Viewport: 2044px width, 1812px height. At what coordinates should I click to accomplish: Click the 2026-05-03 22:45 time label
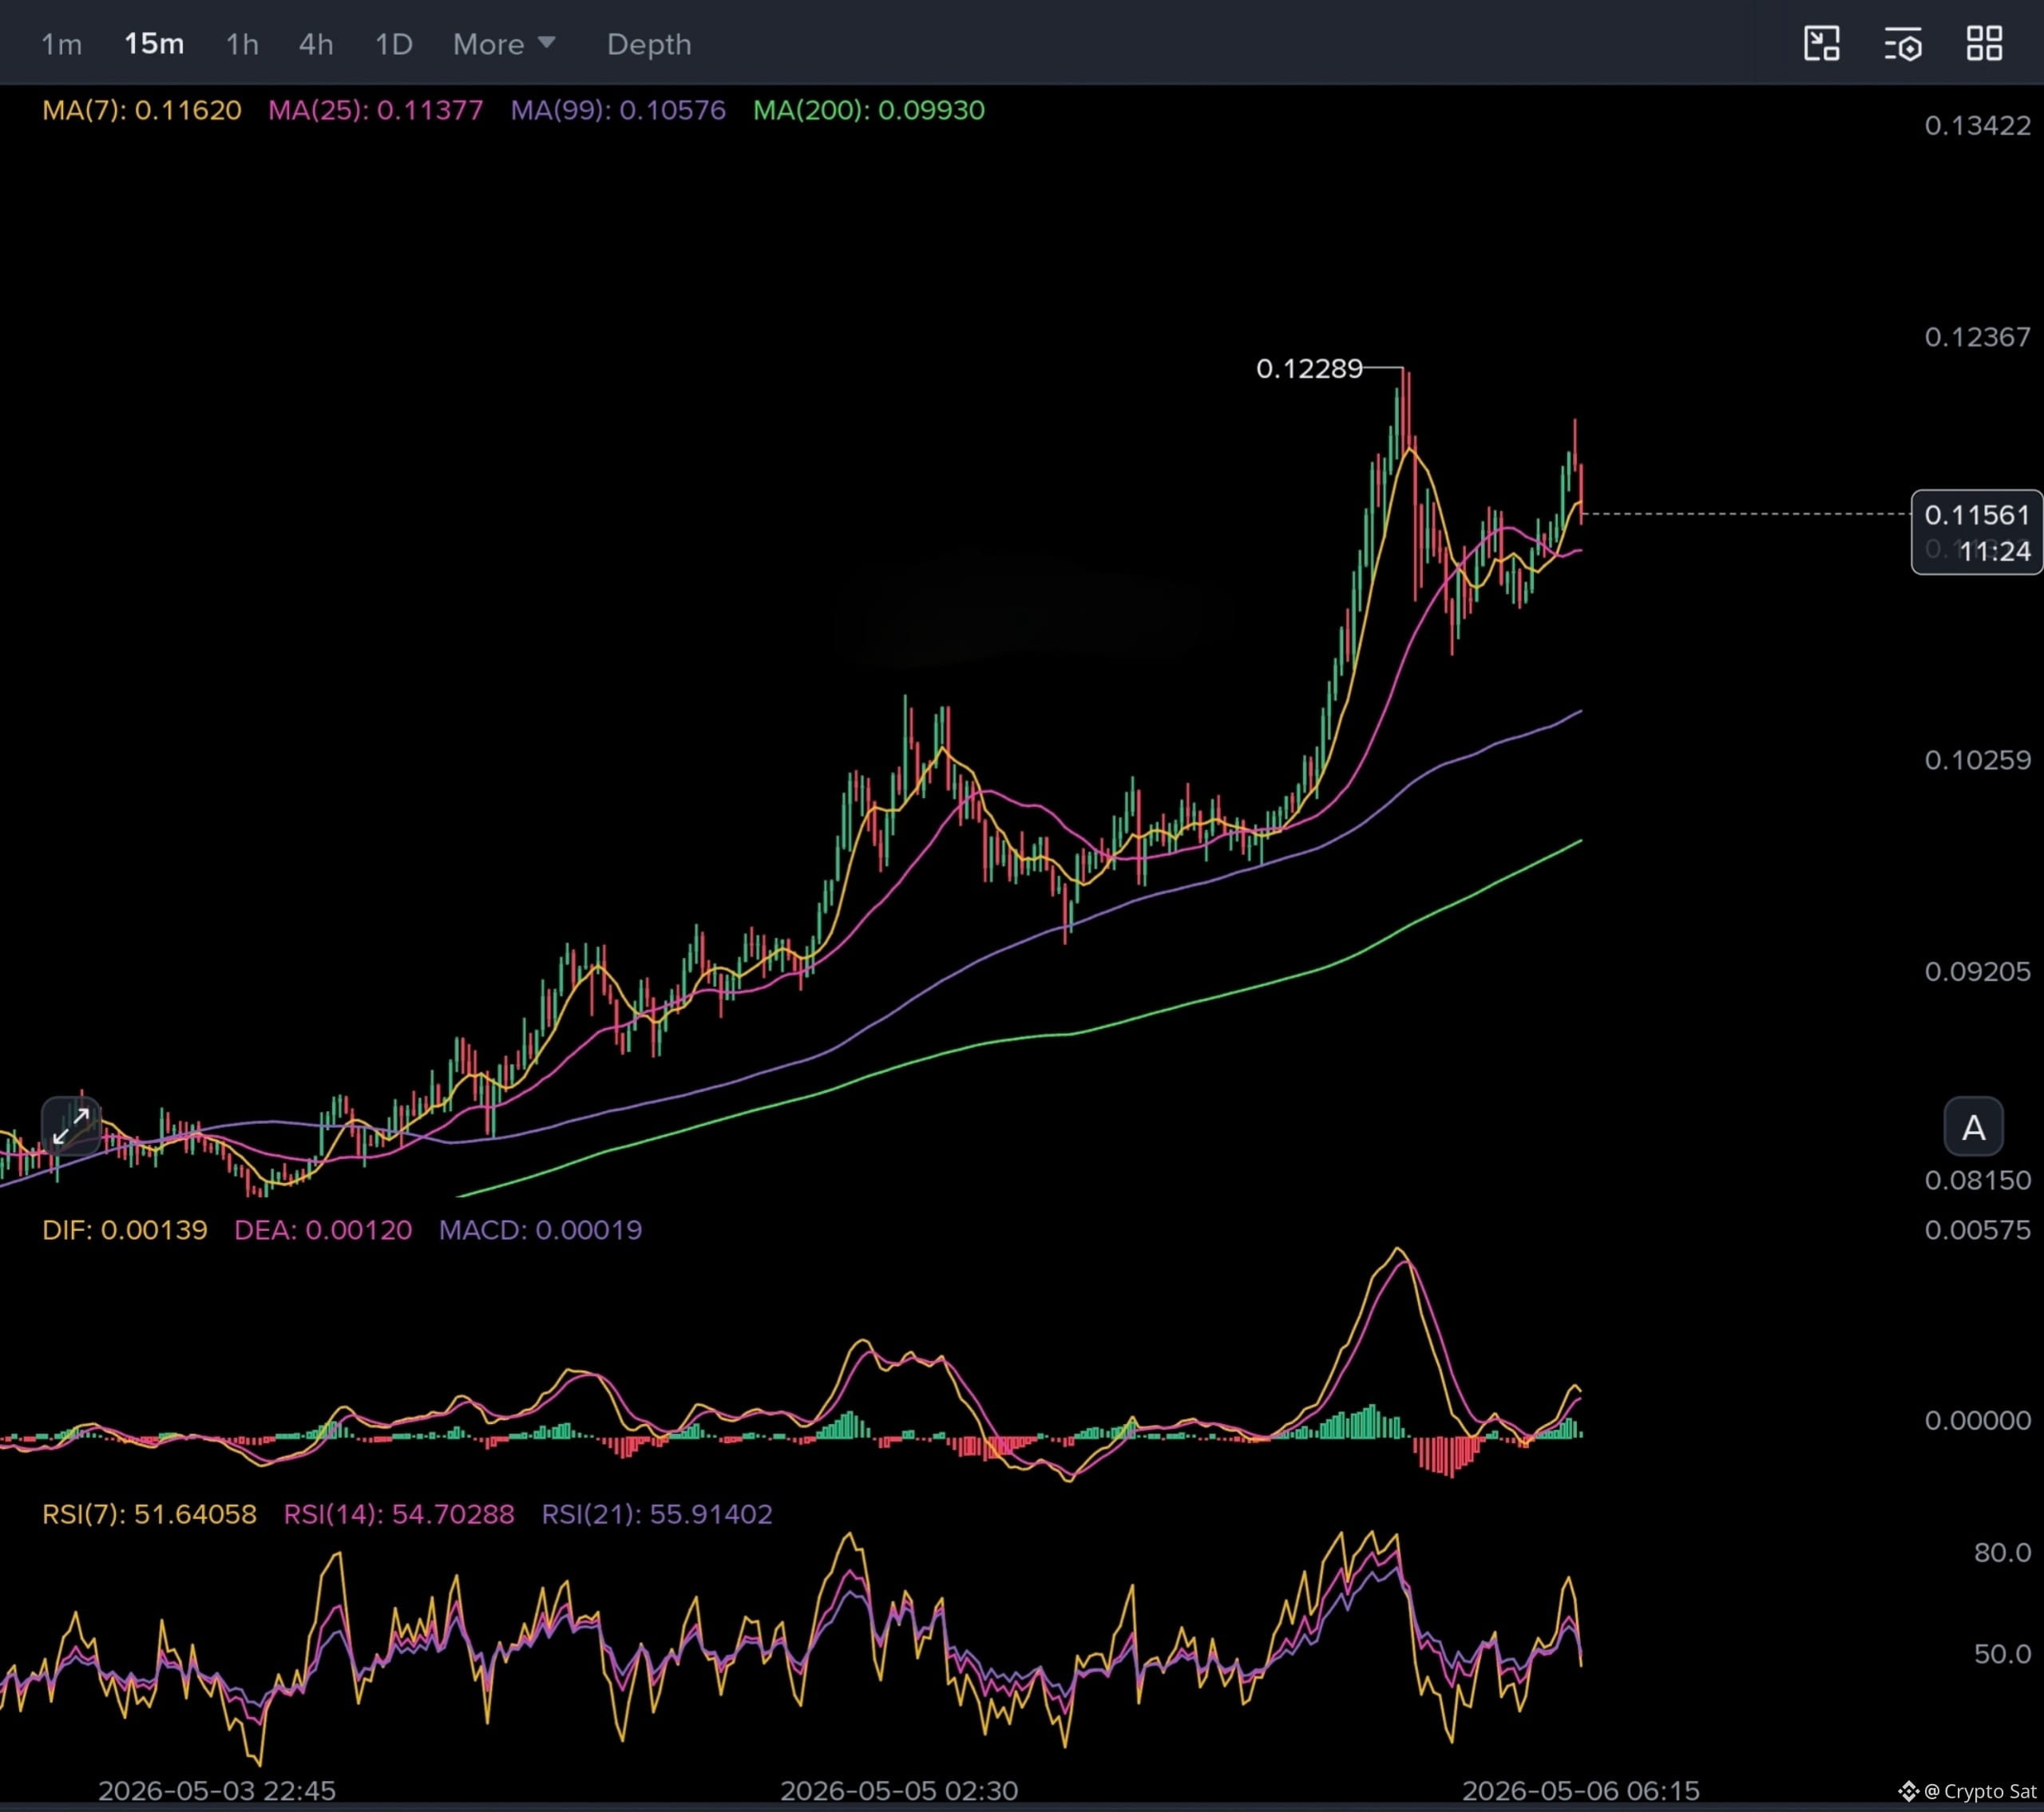[217, 1790]
